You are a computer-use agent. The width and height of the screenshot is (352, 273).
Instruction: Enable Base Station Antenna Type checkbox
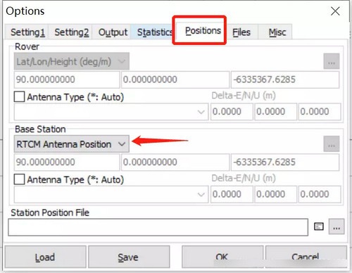click(x=19, y=179)
